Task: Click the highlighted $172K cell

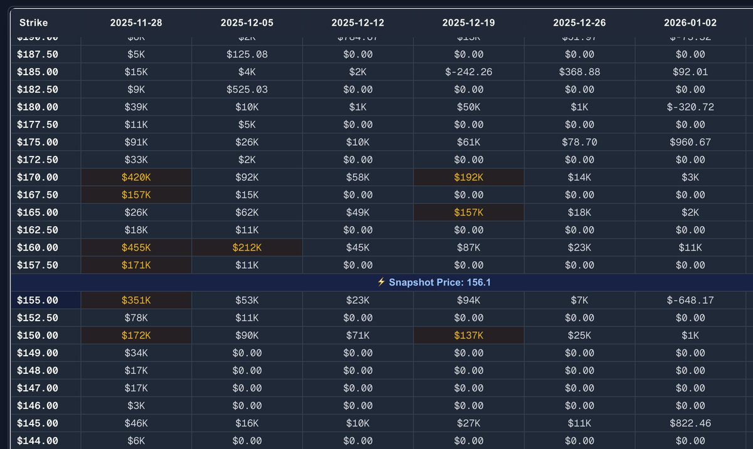Action: point(136,335)
